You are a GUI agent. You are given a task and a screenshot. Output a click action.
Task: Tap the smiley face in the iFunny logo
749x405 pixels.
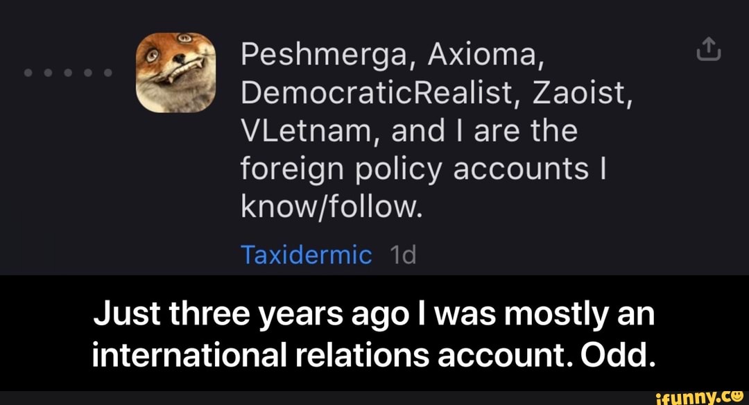pos(737,395)
